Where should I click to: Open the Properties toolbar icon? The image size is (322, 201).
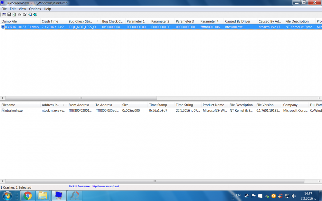pos(25,14)
